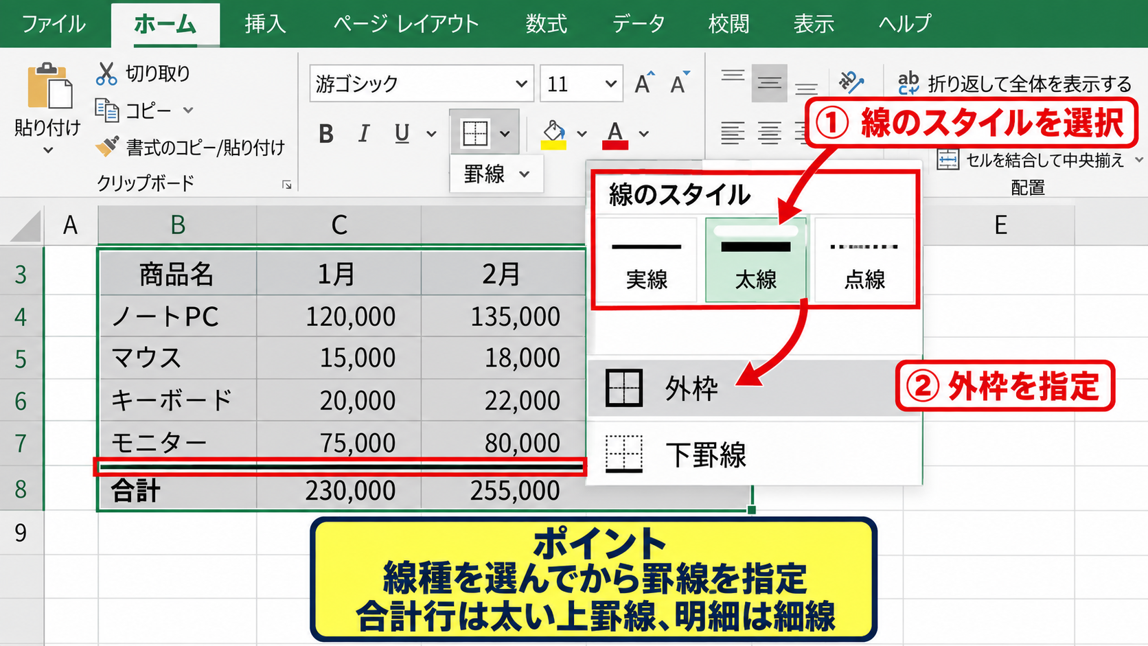Screen dimensions: 1148x646
Task: Click the merge and center icon
Action: coord(948,160)
